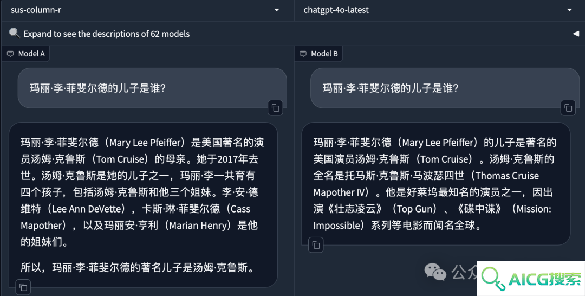Click Model A's user question bubble
This screenshot has height=296, width=585.
(152, 88)
